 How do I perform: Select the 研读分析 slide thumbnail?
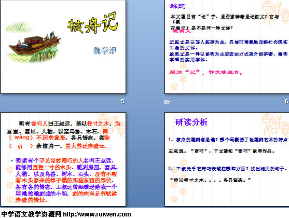[227, 159]
